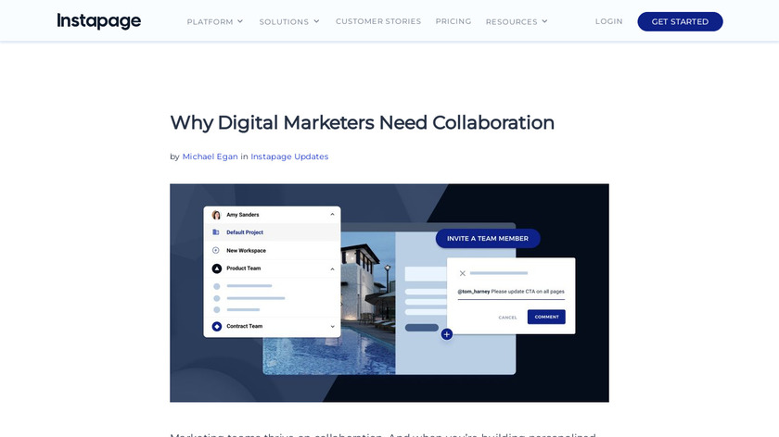Open the Solutions menu
Screen dimensions: 779x437
(x=284, y=22)
